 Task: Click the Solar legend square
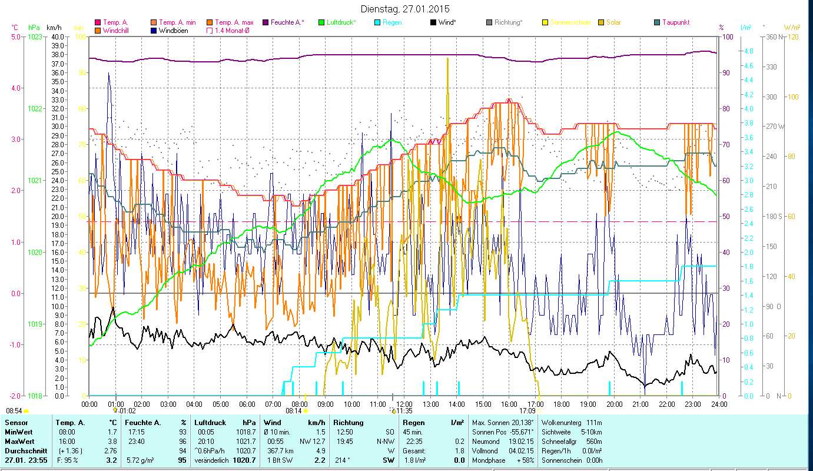click(x=602, y=22)
